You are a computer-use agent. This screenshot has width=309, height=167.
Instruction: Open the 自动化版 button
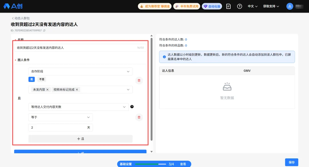pos(212,6)
